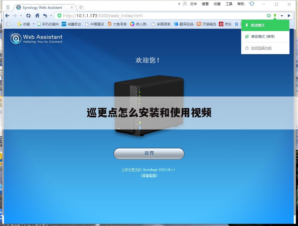This screenshot has width=298, height=226.
Task: Click the Web Assistant logo icon
Action: 16,39
